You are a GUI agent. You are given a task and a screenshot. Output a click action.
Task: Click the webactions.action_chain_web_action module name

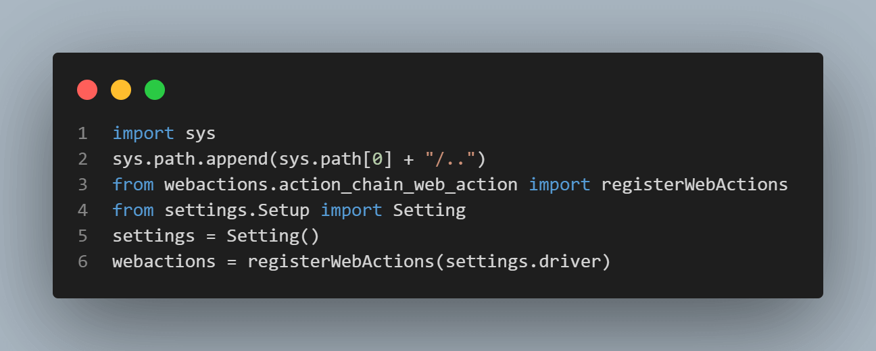[341, 185]
